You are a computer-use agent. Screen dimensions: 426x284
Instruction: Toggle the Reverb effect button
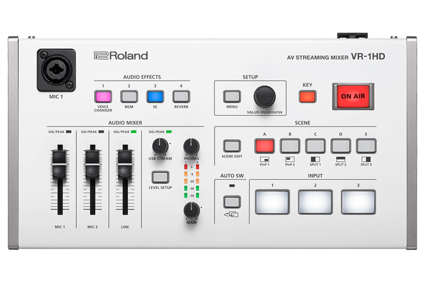(181, 97)
